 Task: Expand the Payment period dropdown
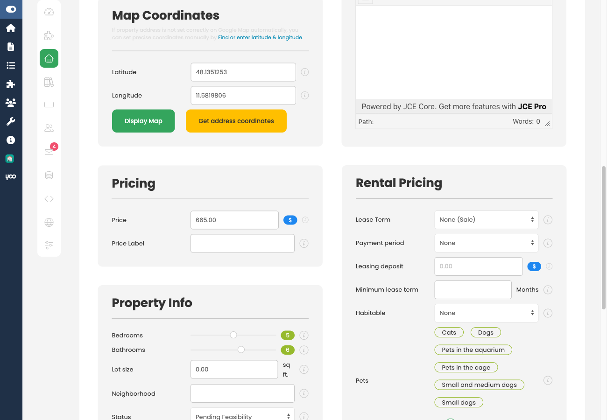click(486, 243)
